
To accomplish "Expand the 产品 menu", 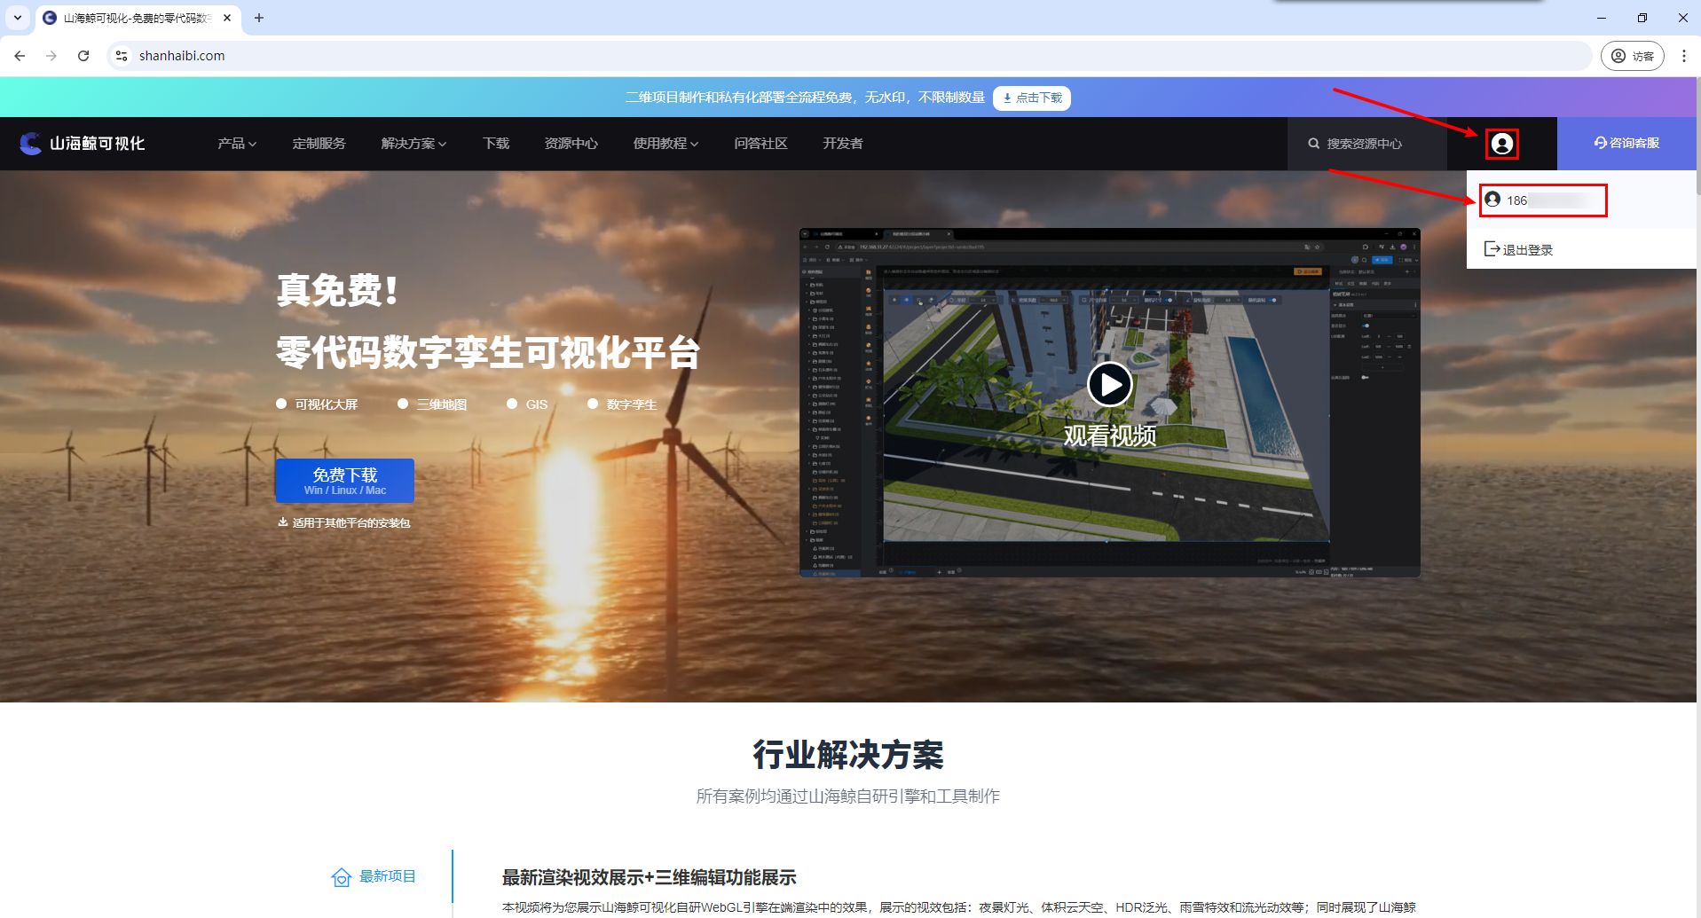I will tap(237, 144).
